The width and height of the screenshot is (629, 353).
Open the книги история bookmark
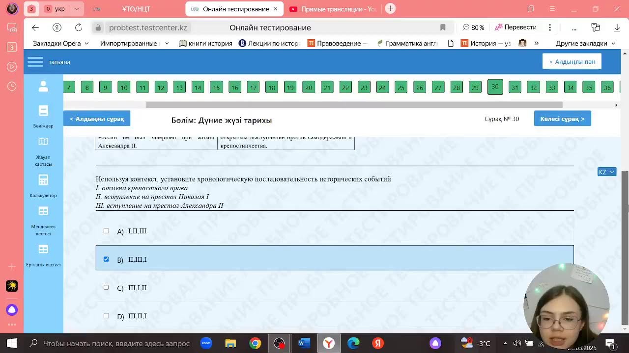205,43
